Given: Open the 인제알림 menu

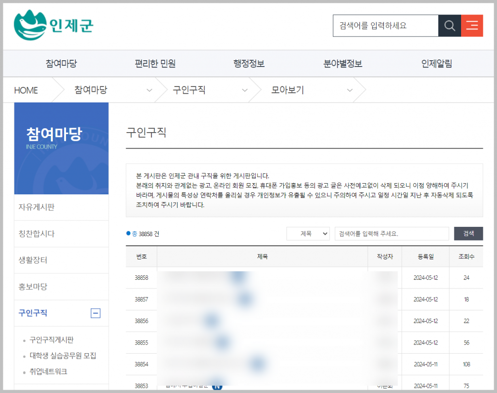Looking at the screenshot, I should pyautogui.click(x=436, y=64).
